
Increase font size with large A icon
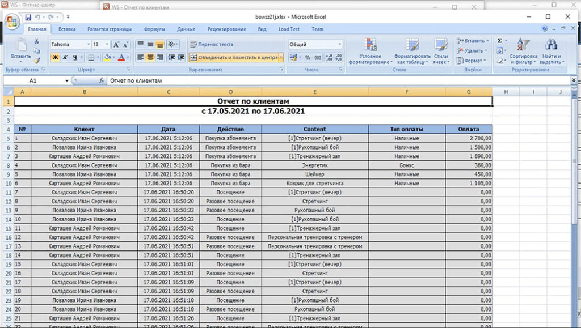pos(116,44)
